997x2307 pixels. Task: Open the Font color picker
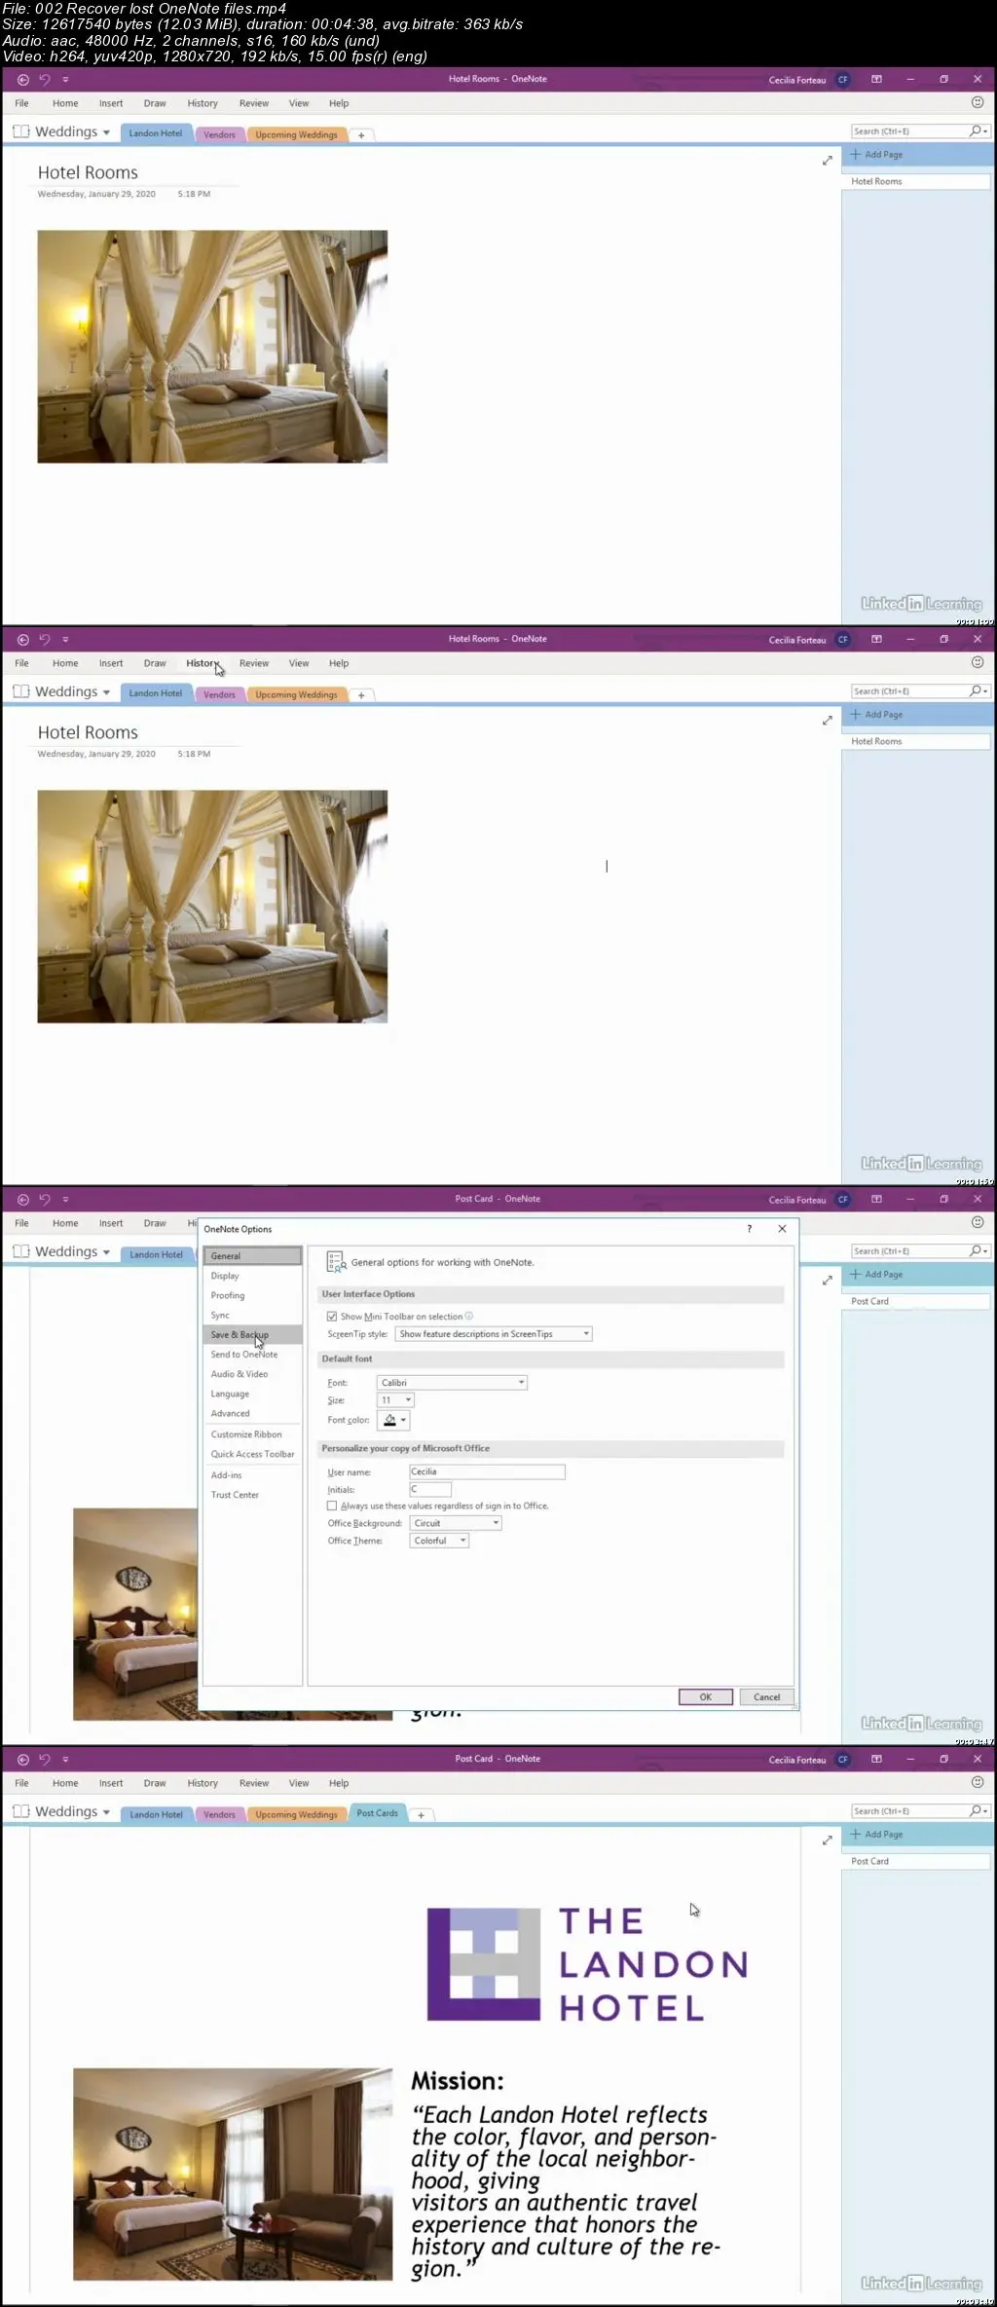click(393, 1421)
